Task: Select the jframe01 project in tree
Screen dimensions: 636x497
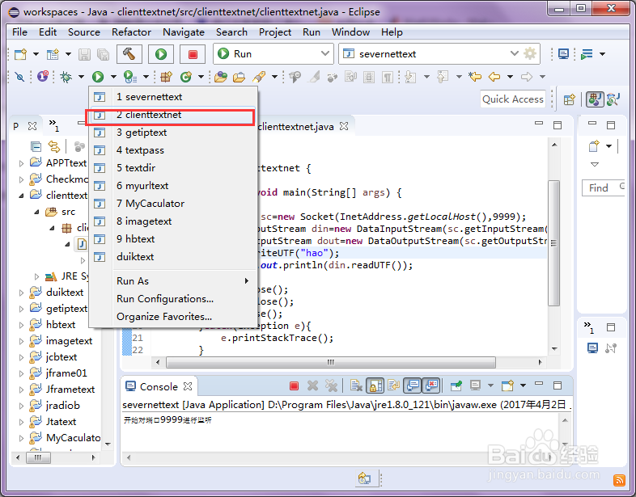Action: click(66, 373)
